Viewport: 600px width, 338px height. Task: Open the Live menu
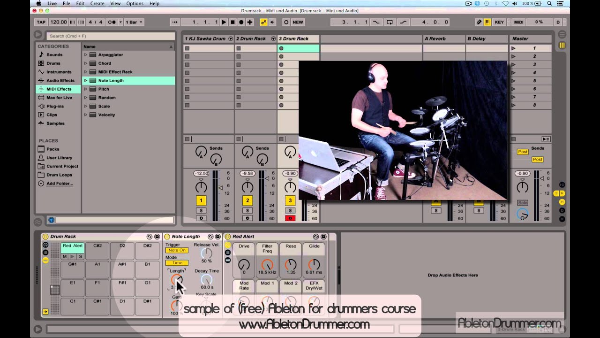(52, 4)
